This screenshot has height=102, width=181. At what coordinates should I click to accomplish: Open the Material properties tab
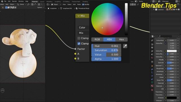152,86
